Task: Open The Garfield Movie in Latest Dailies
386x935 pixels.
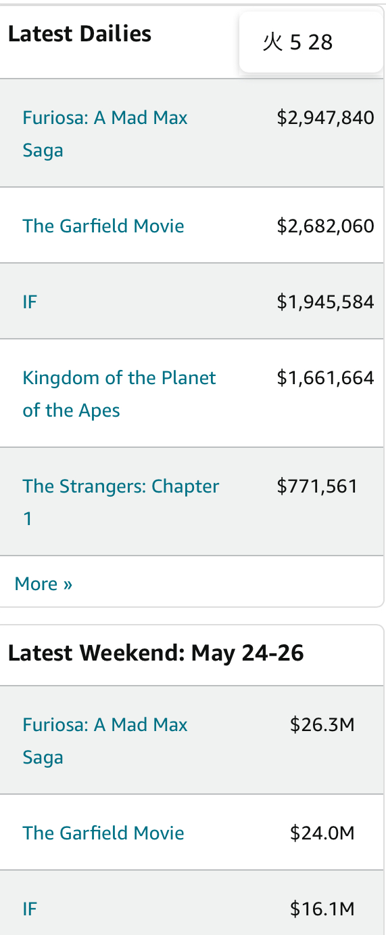Action: (x=103, y=226)
